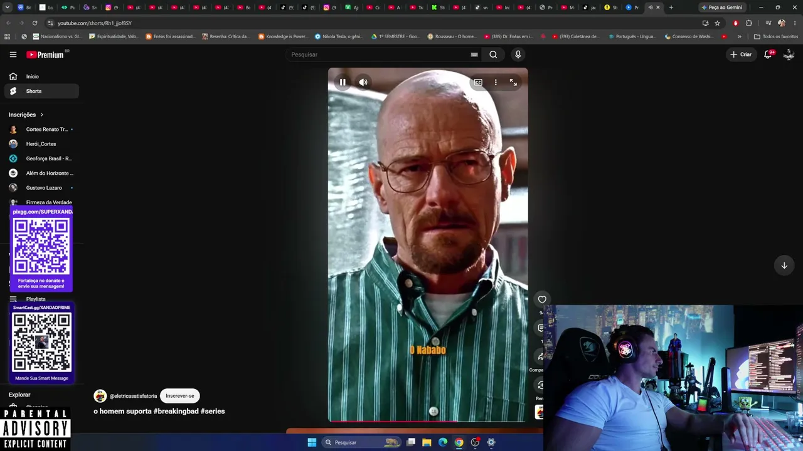Open the Gustavo Lazaro channel

click(x=41, y=188)
